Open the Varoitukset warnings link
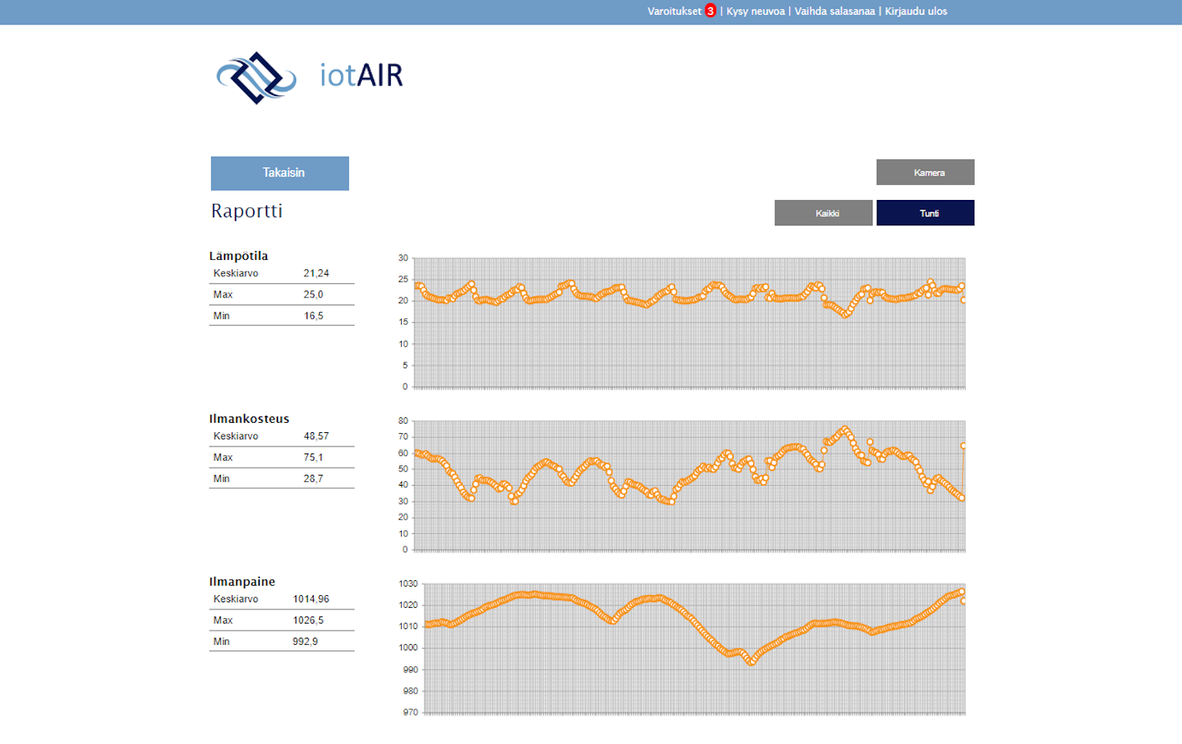Screen dimensions: 1182x744 (x=675, y=11)
